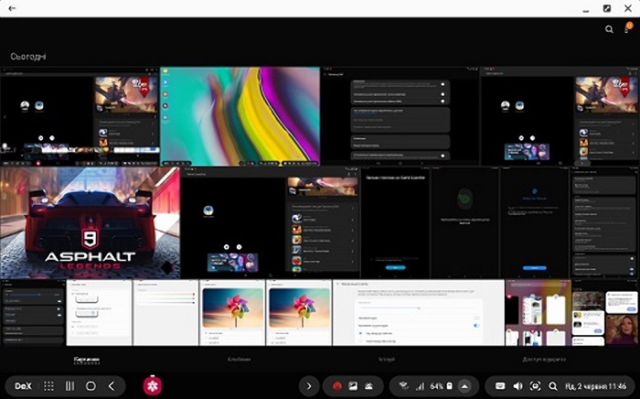Open the volume speaker icon
640x399 pixels.
point(517,386)
